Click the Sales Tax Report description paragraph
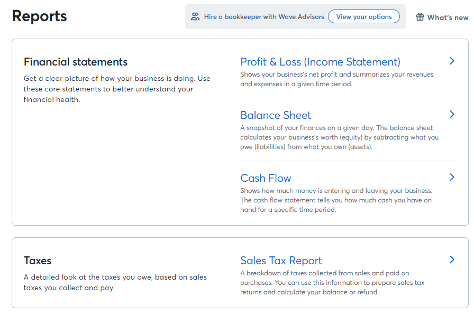Image resolution: width=474 pixels, height=315 pixels. click(x=332, y=283)
